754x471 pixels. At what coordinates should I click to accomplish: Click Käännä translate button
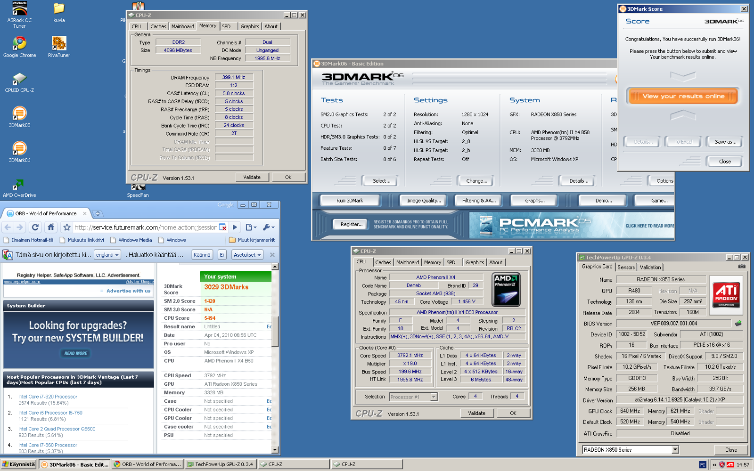202,255
